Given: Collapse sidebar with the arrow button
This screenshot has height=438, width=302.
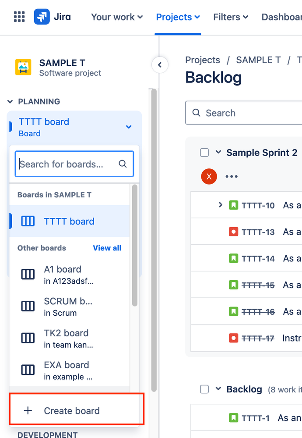Looking at the screenshot, I should pyautogui.click(x=160, y=65).
